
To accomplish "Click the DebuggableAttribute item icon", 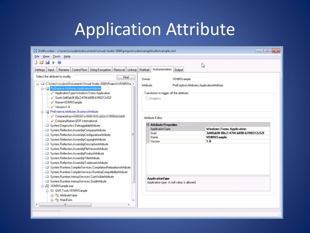I will [x=47, y=126].
